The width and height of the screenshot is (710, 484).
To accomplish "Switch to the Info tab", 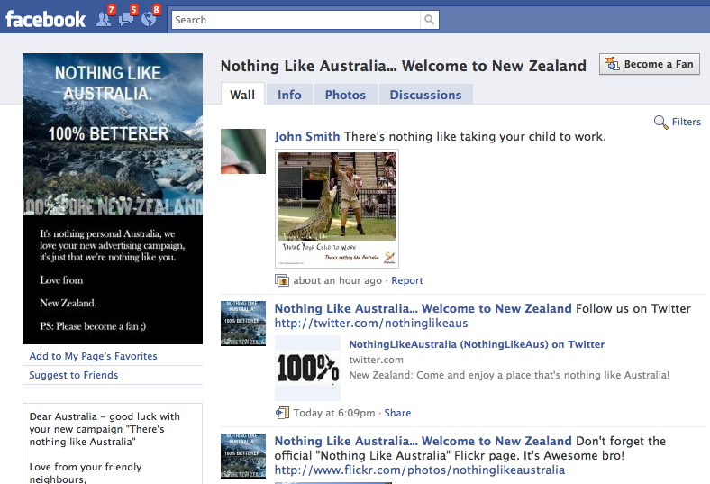I will pos(289,95).
